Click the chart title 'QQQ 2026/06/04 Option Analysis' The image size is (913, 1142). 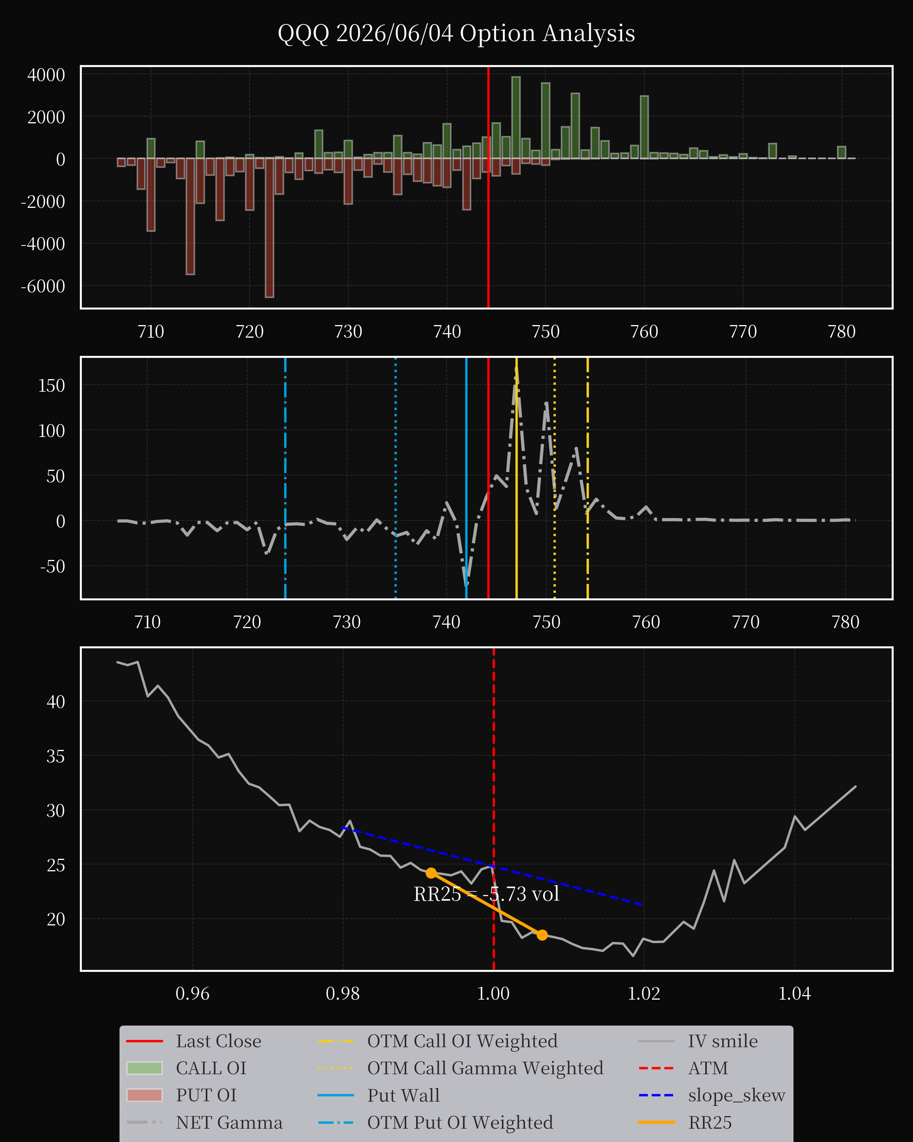point(456,33)
